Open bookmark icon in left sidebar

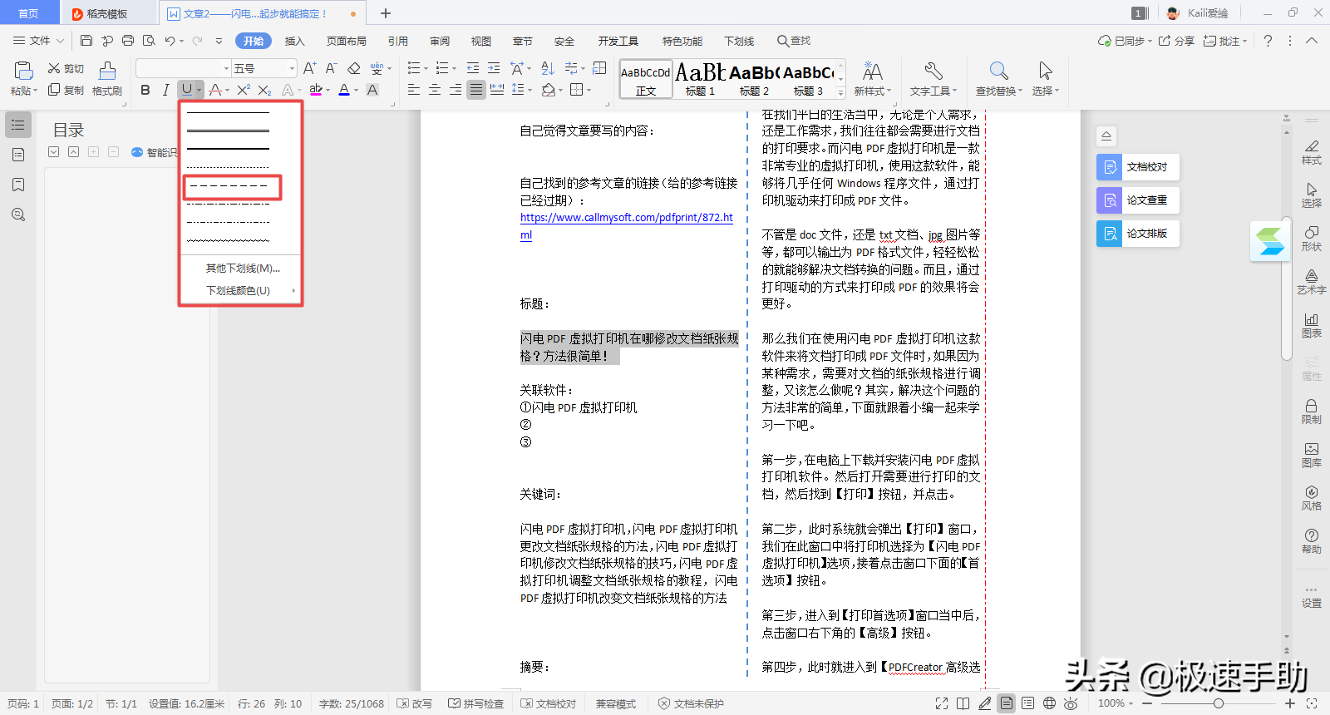pos(18,185)
